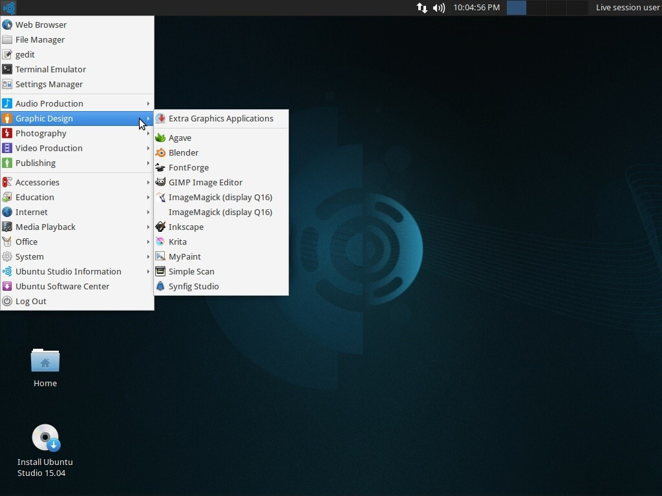This screenshot has height=496, width=662.
Task: Click the Ubuntu Software Center label
Action: (x=63, y=286)
